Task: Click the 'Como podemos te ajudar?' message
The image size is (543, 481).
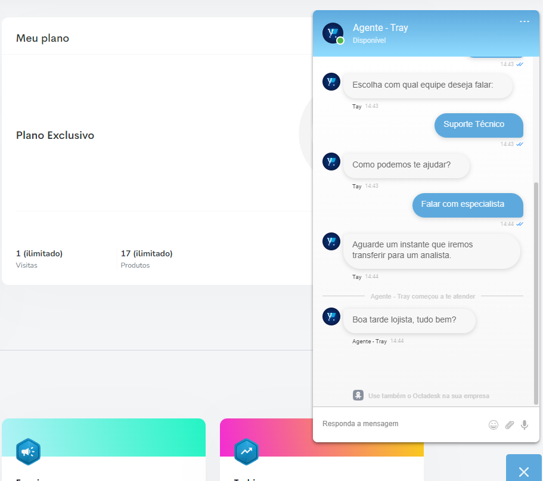Action: [407, 166]
